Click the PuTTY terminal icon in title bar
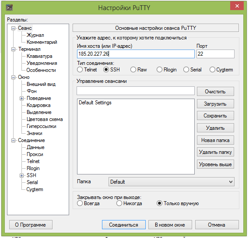249x238 pixels. pyautogui.click(x=9, y=7)
